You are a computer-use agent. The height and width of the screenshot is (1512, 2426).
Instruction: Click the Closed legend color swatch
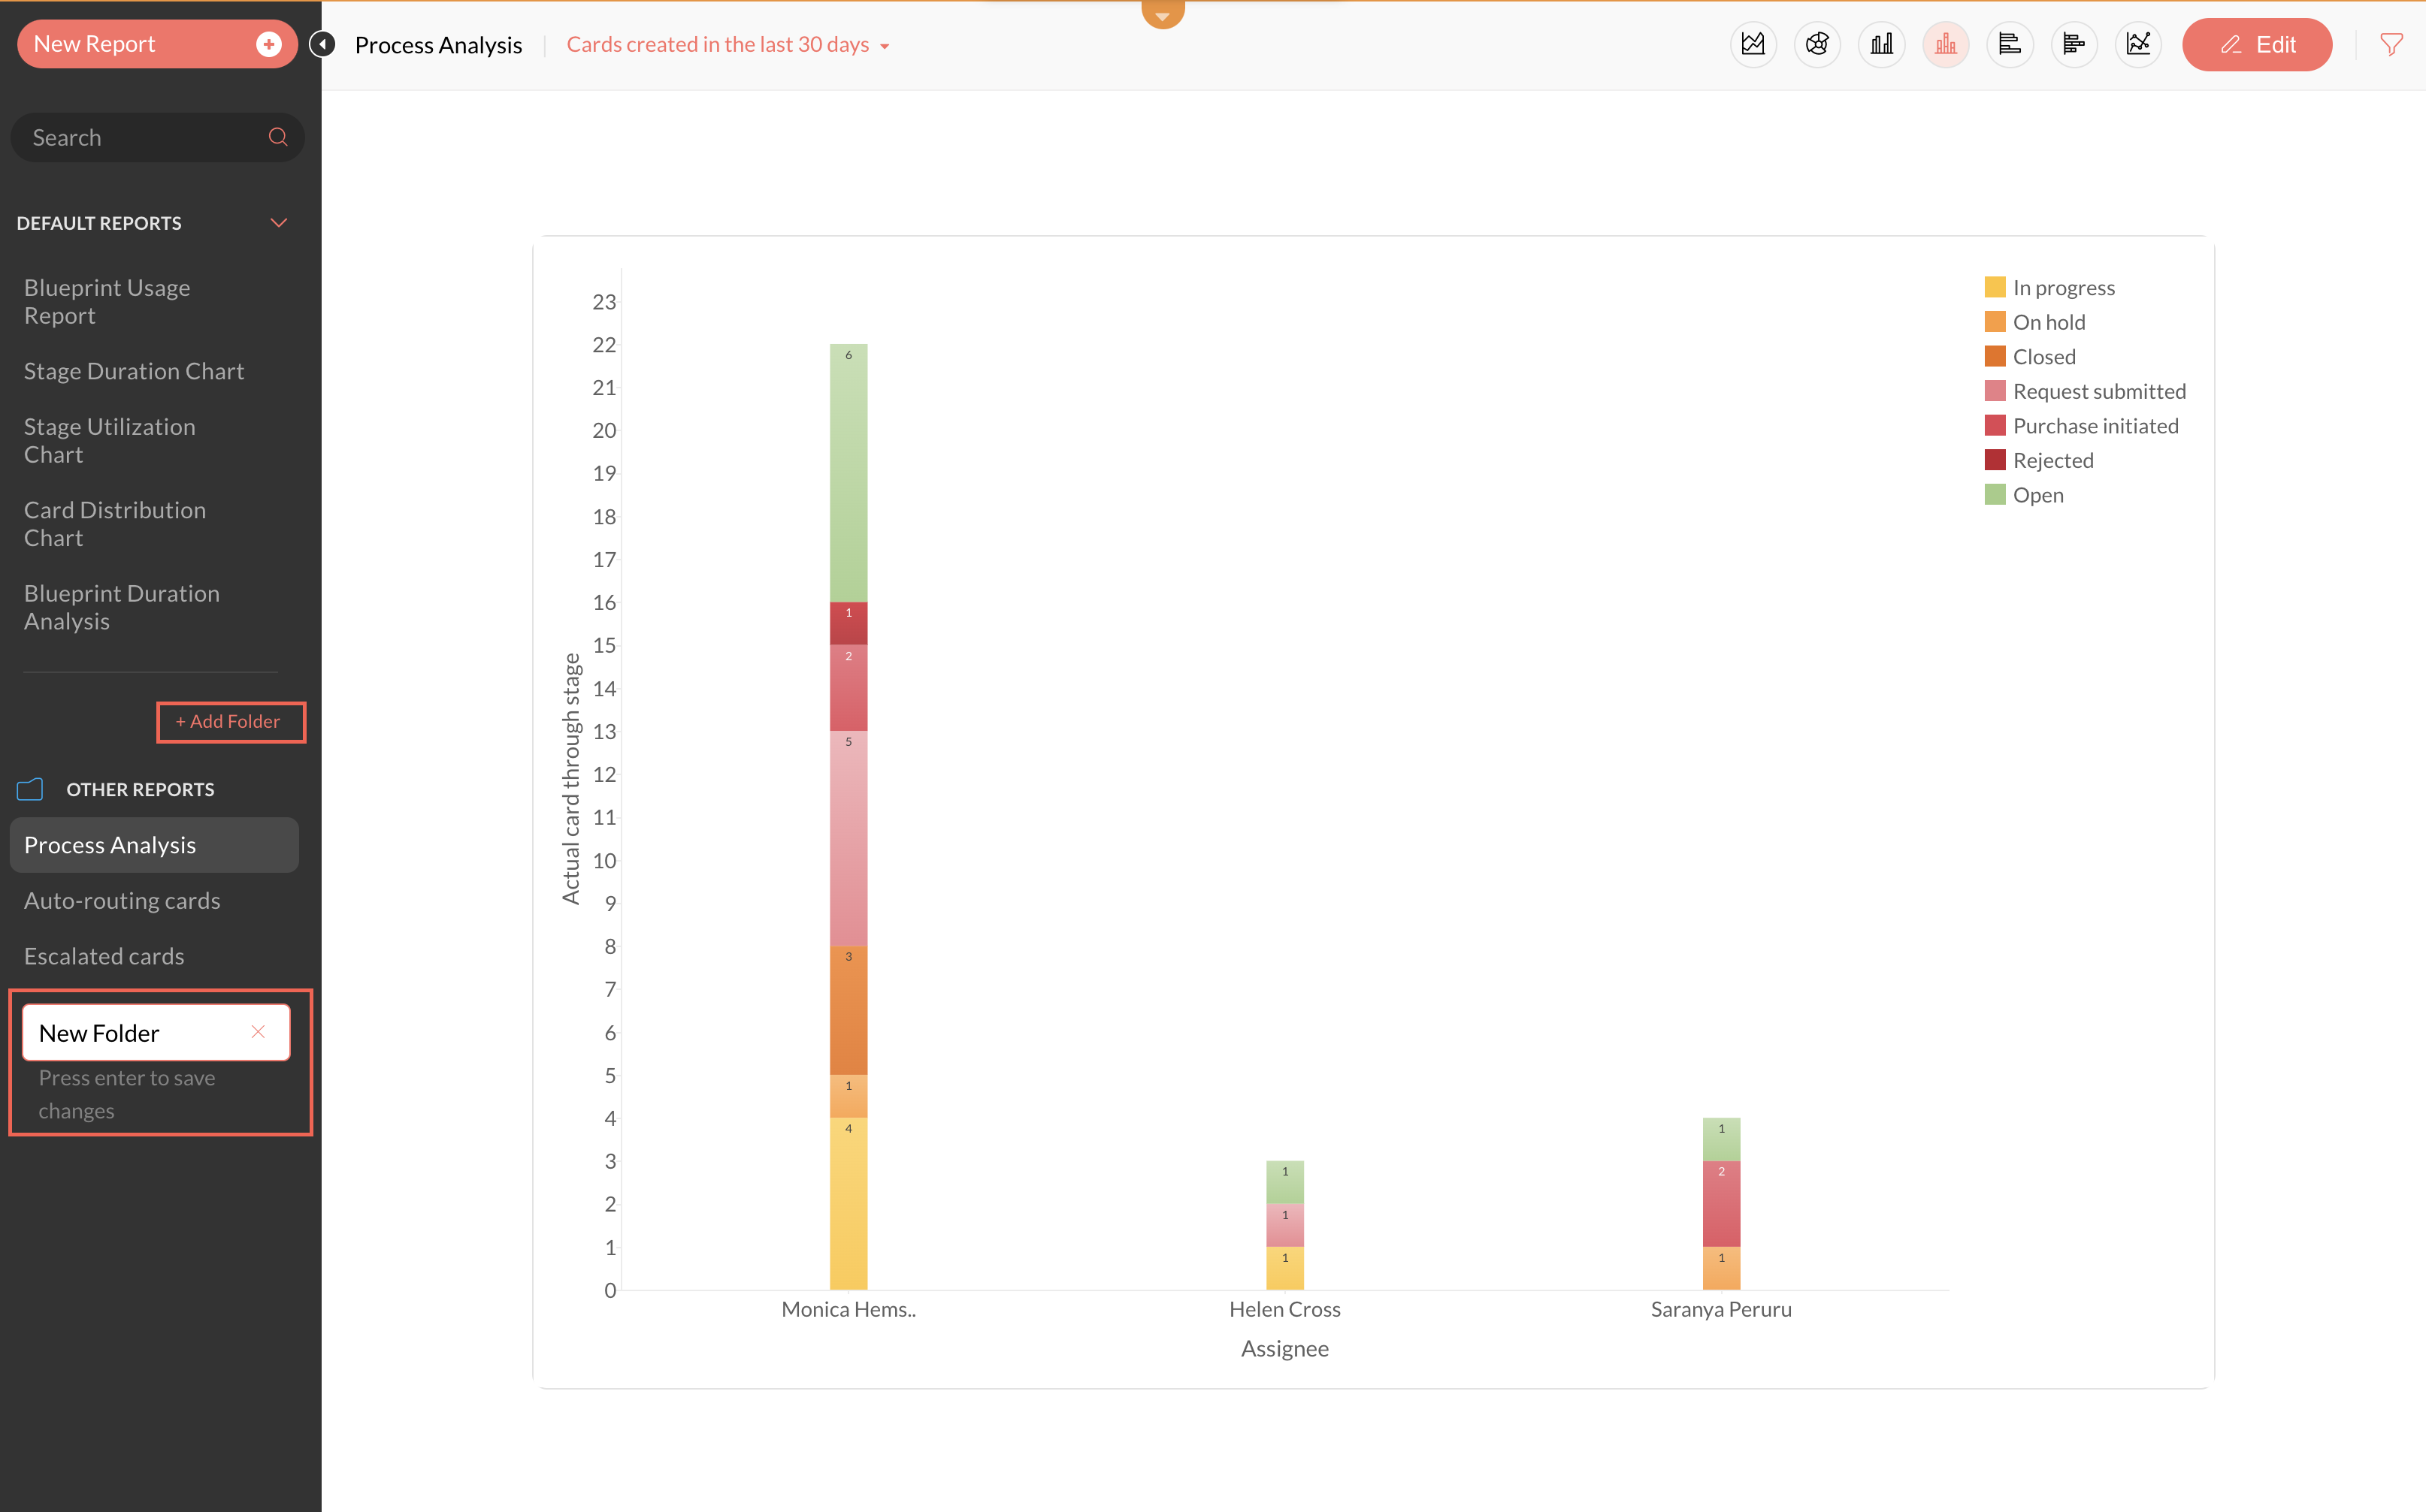[1994, 357]
